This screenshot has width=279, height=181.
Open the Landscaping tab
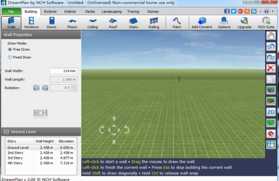[x=112, y=12]
